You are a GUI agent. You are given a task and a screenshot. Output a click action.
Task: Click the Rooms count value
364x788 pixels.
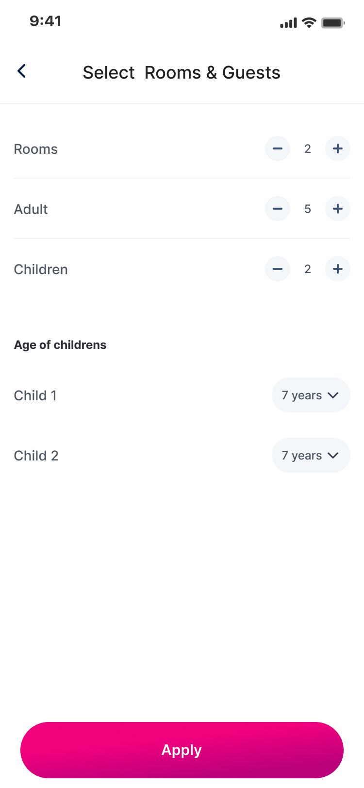click(308, 149)
